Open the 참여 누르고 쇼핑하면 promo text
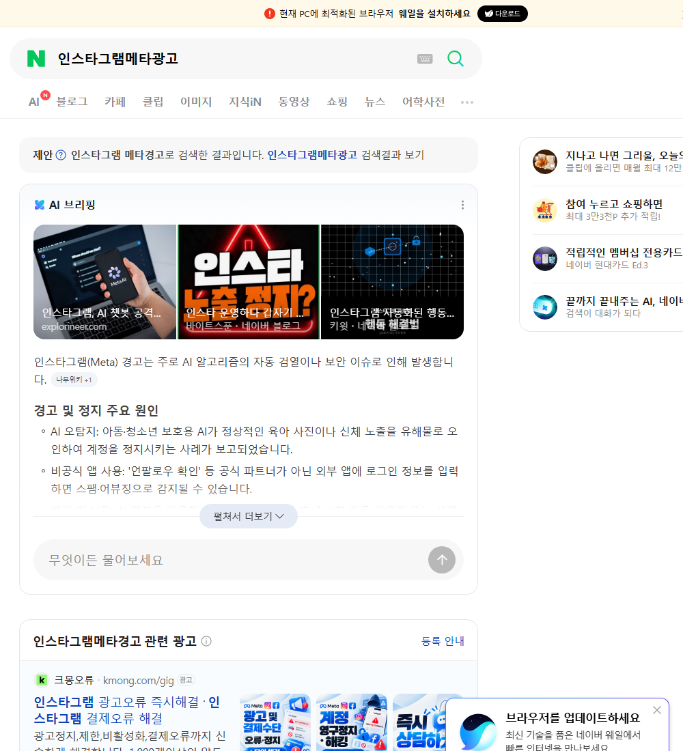Viewport: 683px width, 751px height. [614, 210]
